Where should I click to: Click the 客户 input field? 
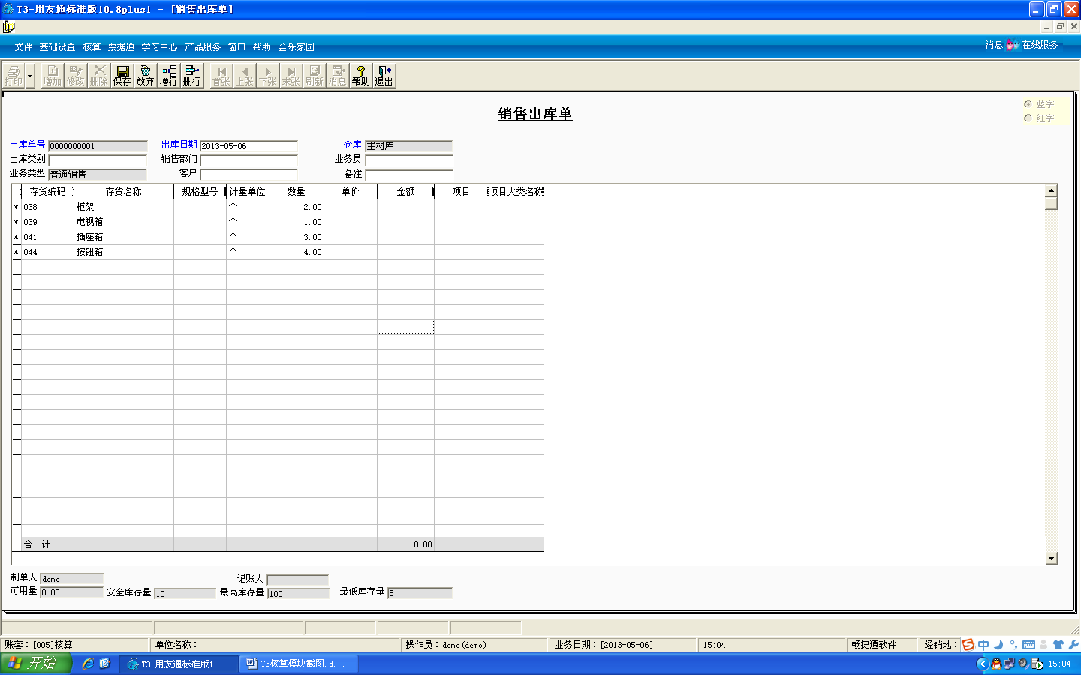tap(248, 174)
